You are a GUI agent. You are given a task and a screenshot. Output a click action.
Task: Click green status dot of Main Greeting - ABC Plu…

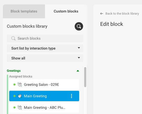click(14, 107)
